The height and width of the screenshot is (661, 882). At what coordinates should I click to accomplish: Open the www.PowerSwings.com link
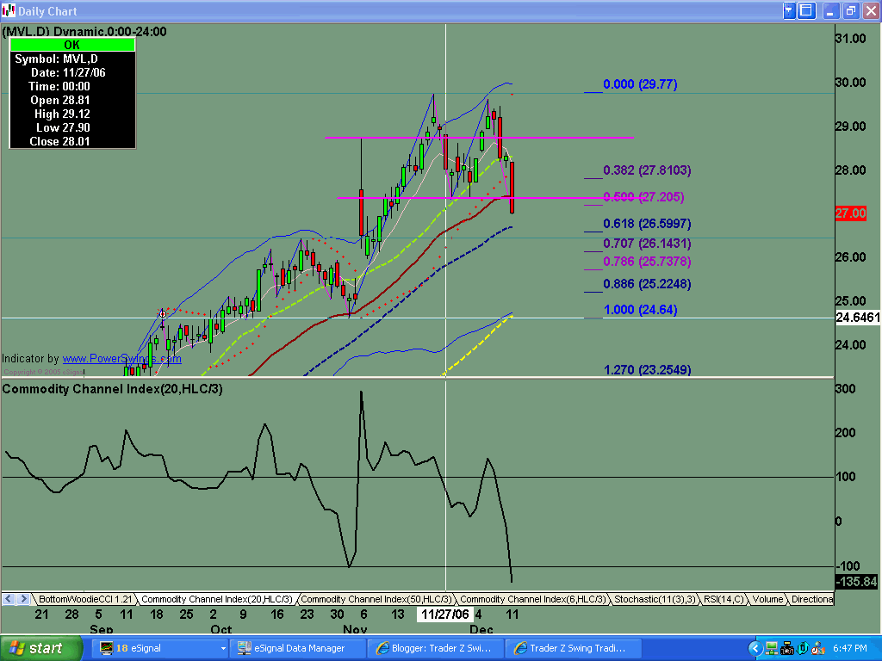pos(122,359)
